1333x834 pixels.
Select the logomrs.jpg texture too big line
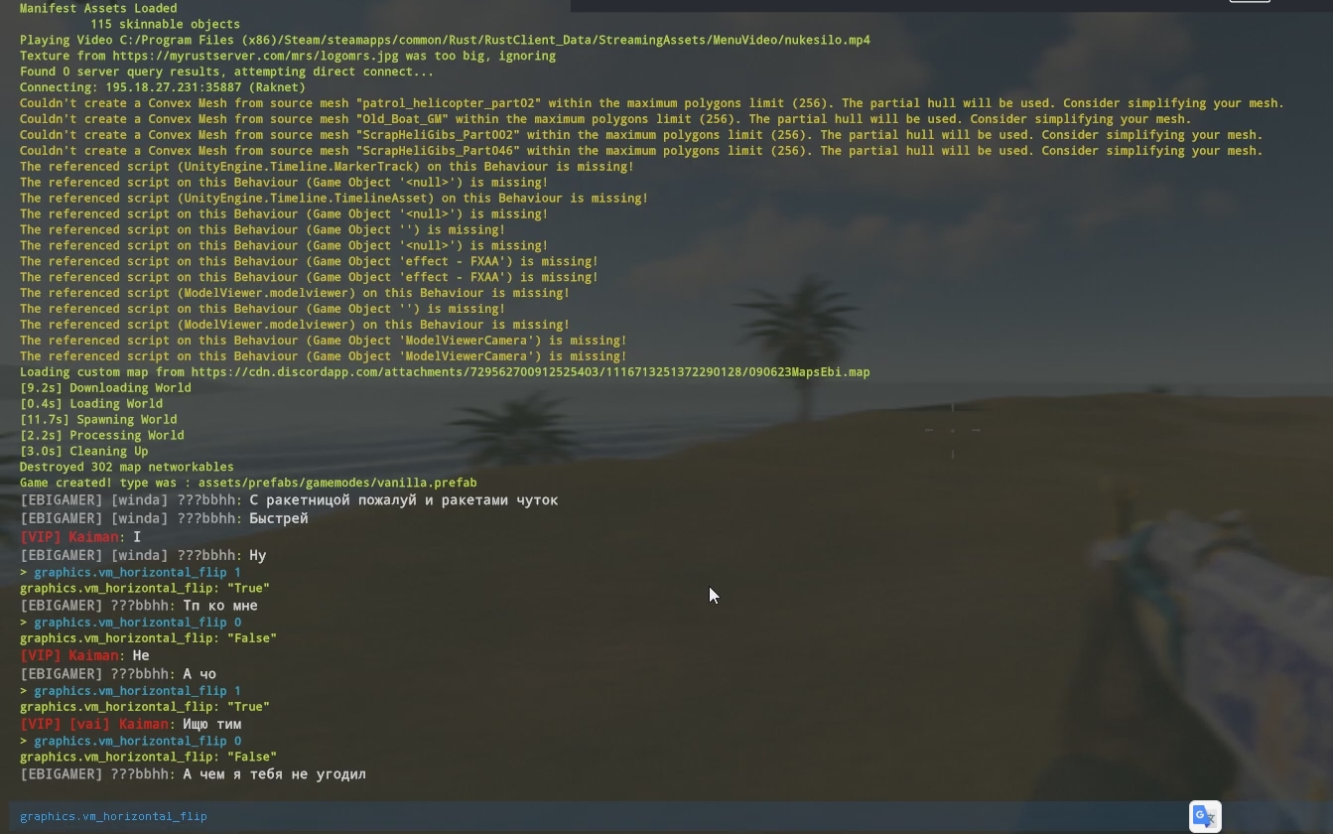coord(288,56)
